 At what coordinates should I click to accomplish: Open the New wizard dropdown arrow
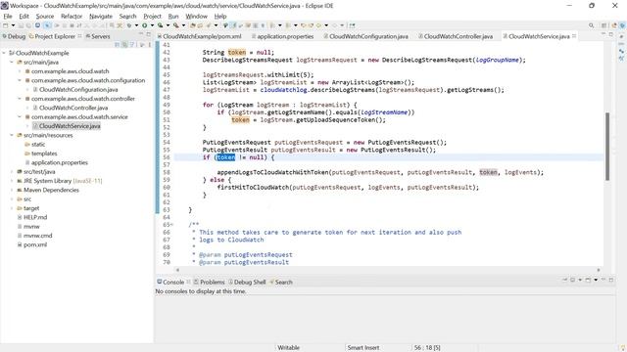pyautogui.click(x=13, y=25)
